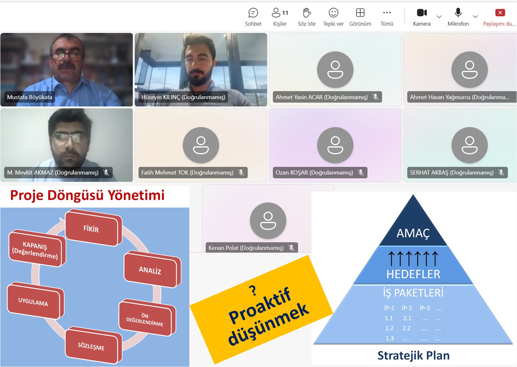Screen dimensions: 517x367
Task: Click Ozan KOŞAR's participant avatar
Action: pos(335,145)
